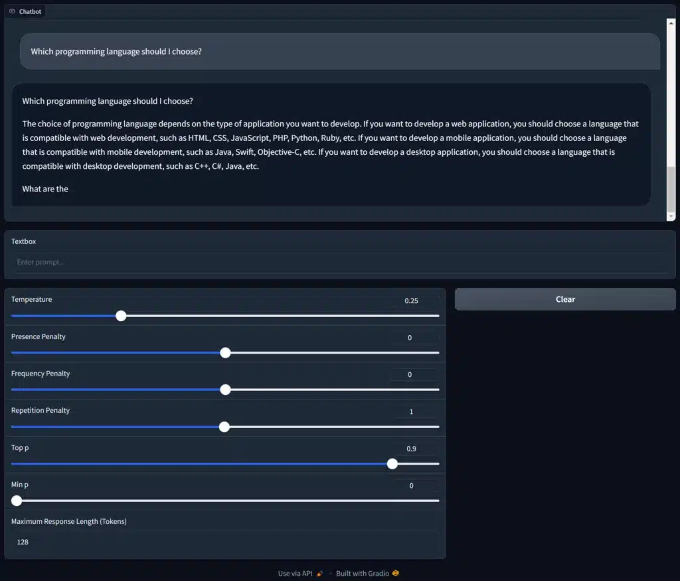This screenshot has height=581, width=680.
Task: Click the Temperature label
Action: (31, 299)
